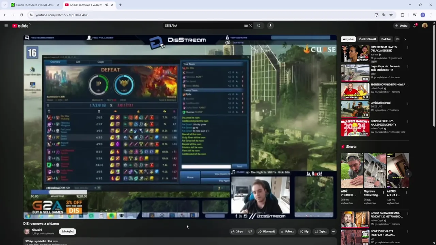
Task: Clear the SZKLANA search text
Action: point(251,26)
